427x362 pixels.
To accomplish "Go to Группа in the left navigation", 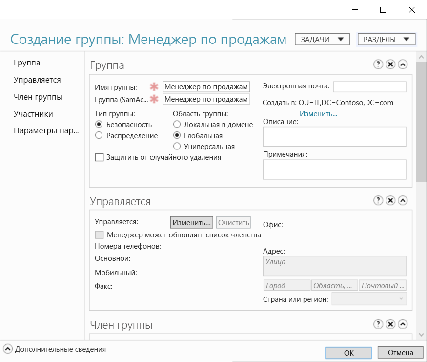I will click(27, 63).
